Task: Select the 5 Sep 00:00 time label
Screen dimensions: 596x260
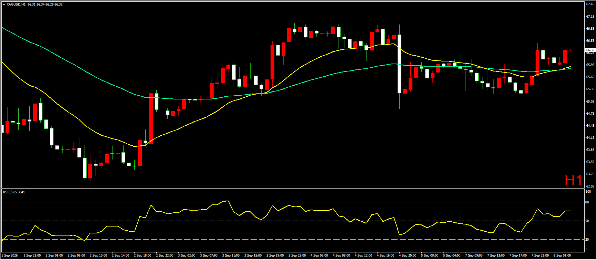Action: point(430,256)
